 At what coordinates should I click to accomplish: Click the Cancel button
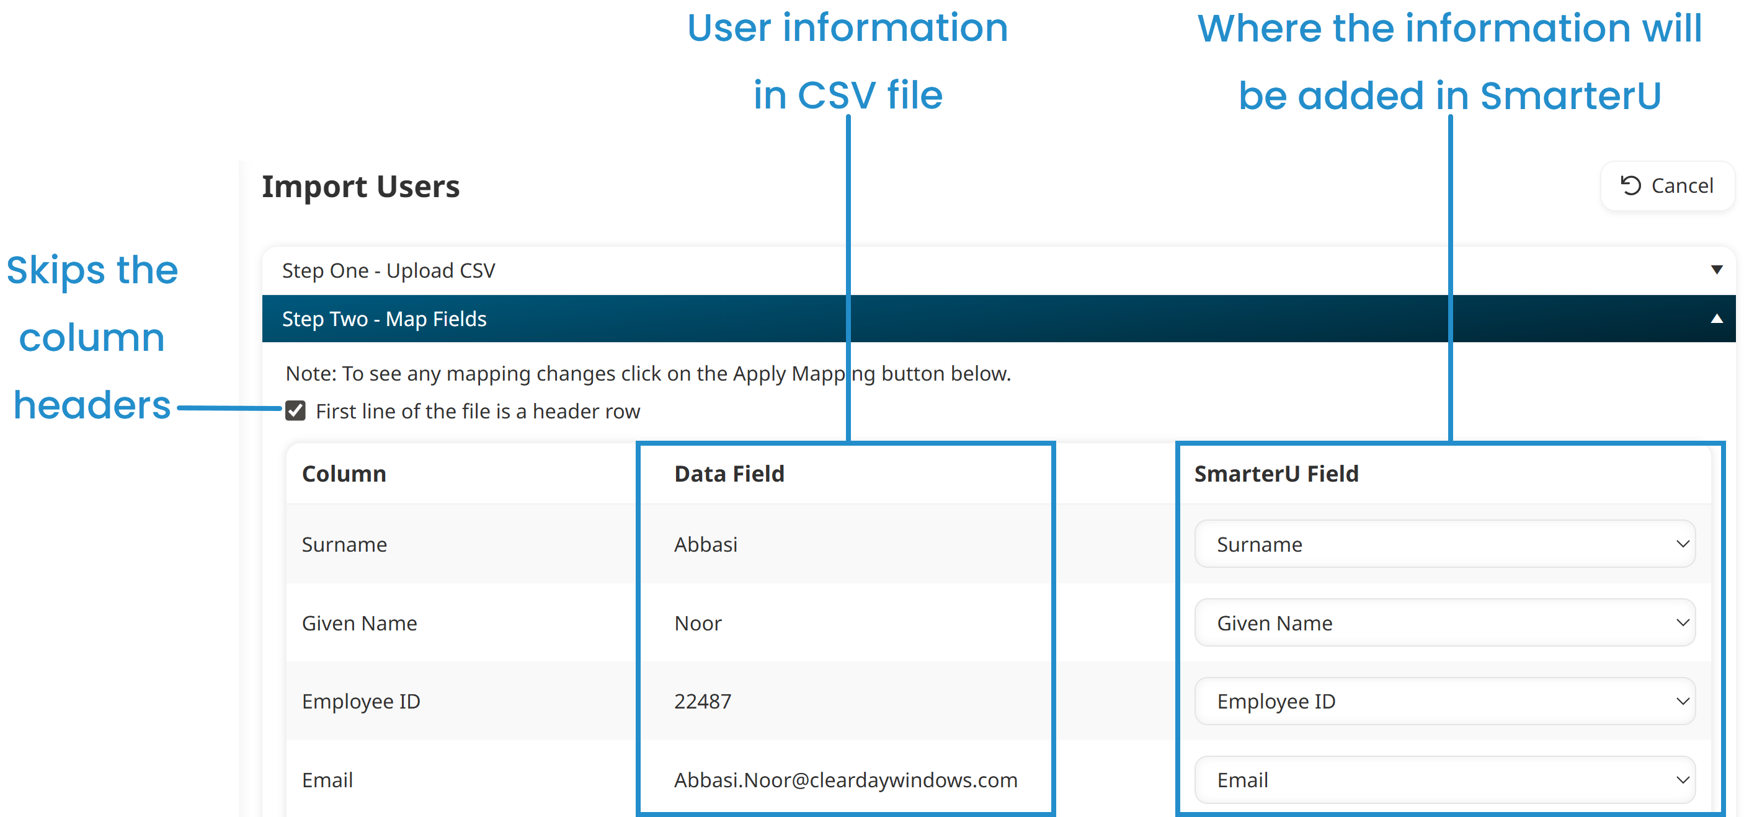click(x=1667, y=185)
